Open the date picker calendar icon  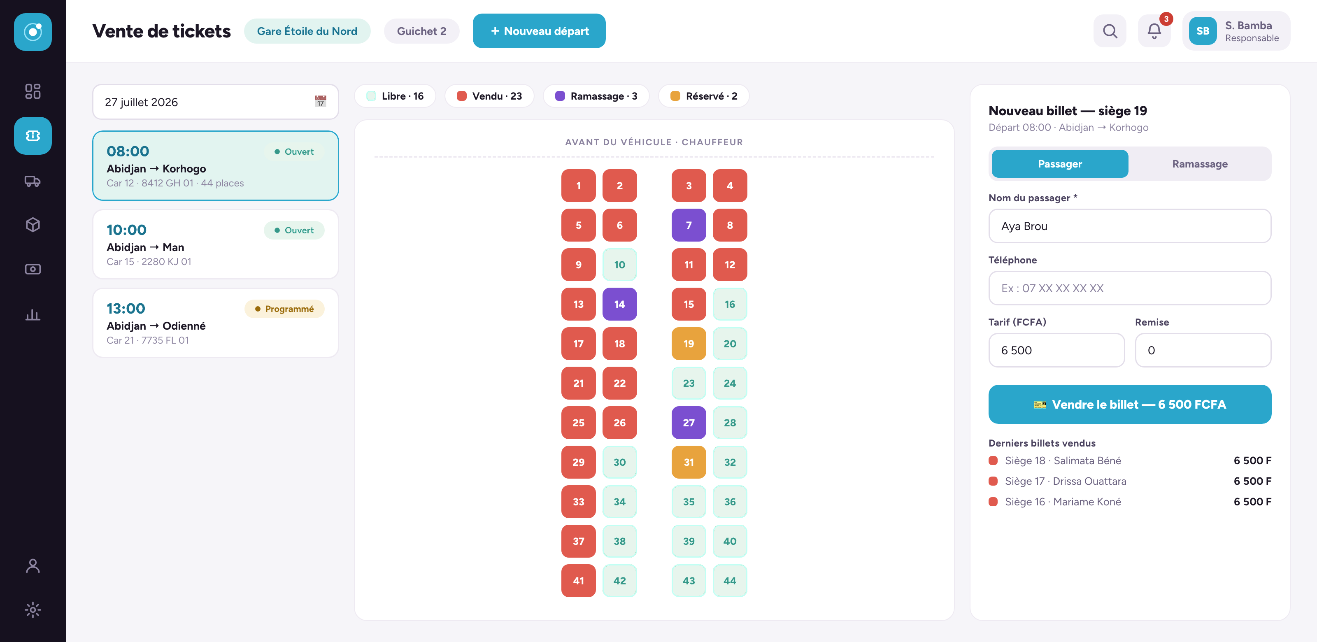321,102
